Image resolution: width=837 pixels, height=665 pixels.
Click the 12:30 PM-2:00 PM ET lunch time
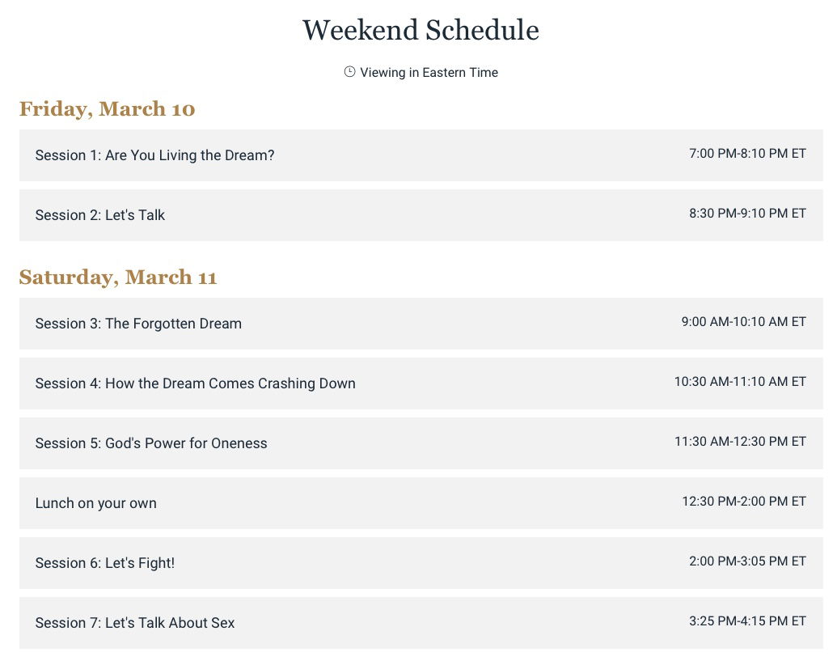coord(743,502)
